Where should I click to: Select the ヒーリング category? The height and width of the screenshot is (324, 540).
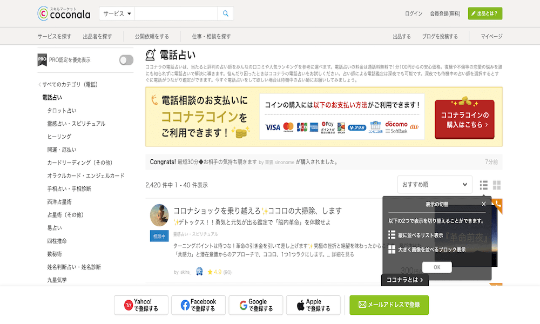pos(59,137)
